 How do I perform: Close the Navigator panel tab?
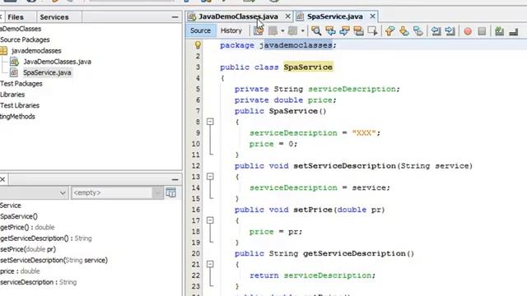pyautogui.click(x=2, y=179)
